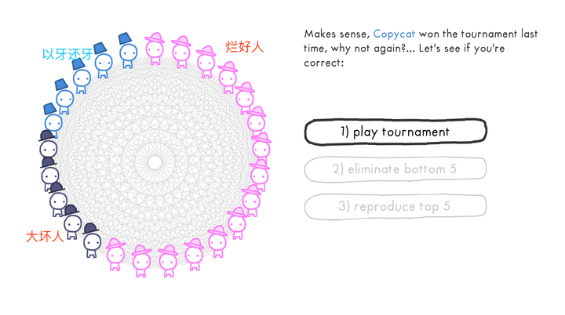Select the rightmost pink-hat character in the ring
Image resolution: width=565 pixels, height=315 pixels.
click(261, 147)
